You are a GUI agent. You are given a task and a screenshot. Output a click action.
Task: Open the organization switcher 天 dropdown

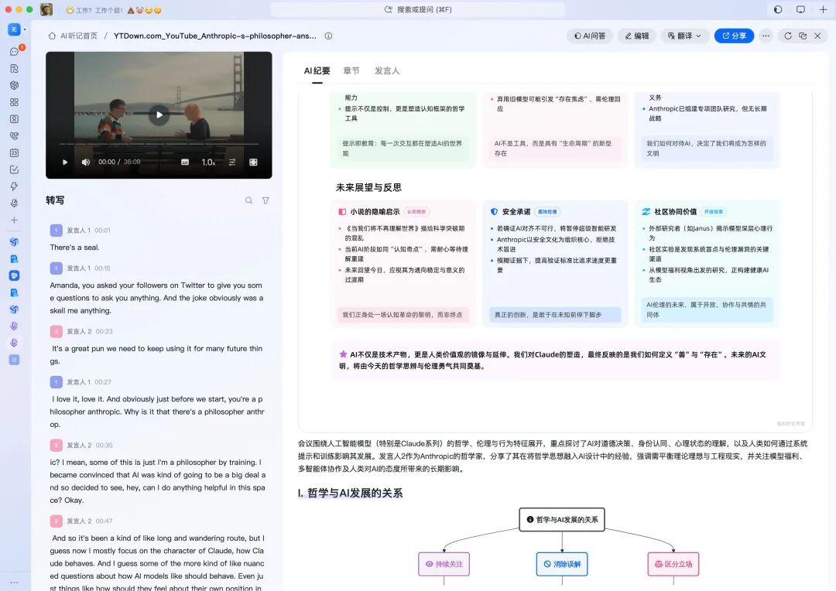[x=16, y=29]
